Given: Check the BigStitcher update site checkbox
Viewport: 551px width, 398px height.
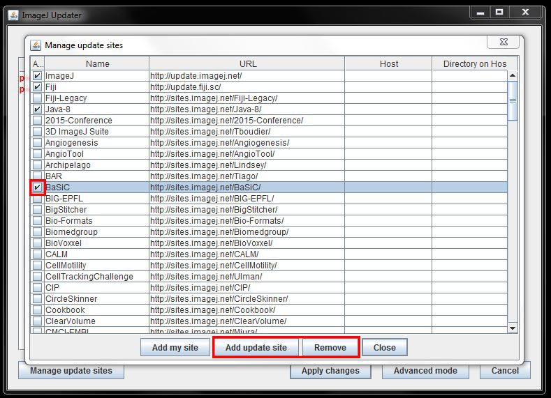Looking at the screenshot, I should 37,209.
